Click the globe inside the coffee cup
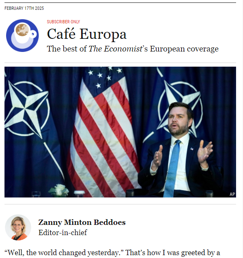This screenshot has width=243, height=258. (x=22, y=30)
